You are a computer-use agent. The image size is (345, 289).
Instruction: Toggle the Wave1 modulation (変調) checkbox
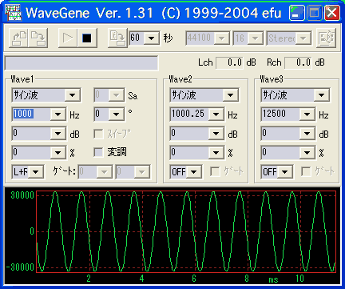pyautogui.click(x=98, y=152)
